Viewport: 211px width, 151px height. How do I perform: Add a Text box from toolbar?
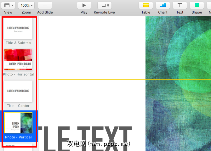tap(180, 5)
